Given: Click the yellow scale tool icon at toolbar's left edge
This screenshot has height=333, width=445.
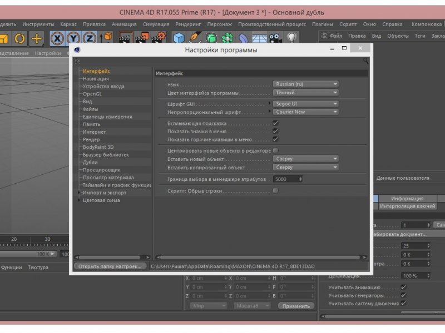Looking at the screenshot, I should point(4,38).
